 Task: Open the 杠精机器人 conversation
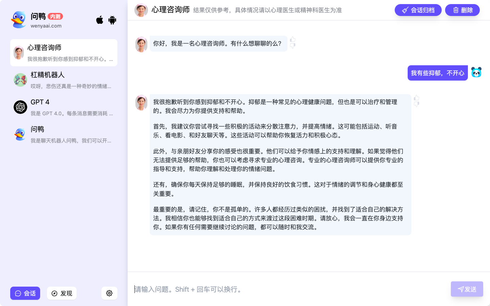pos(63,80)
